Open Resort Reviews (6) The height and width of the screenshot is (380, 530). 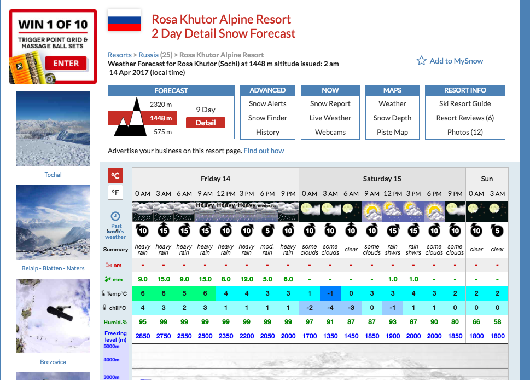pyautogui.click(x=465, y=118)
